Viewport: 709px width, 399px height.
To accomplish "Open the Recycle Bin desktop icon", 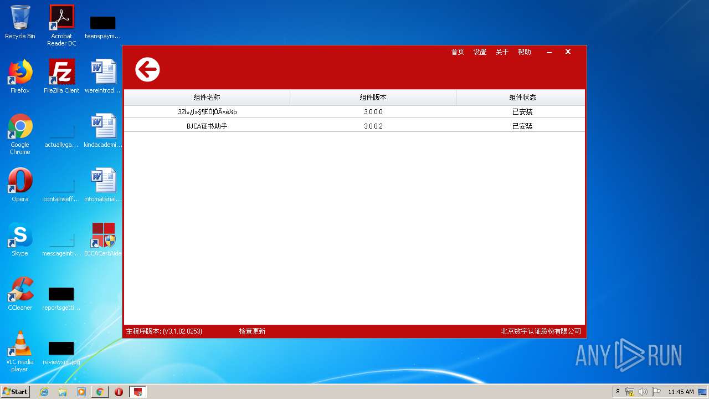I will pyautogui.click(x=20, y=22).
